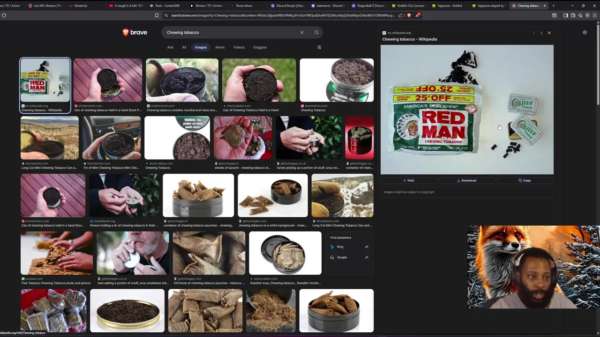Viewport: 600px width, 337px height.
Task: Select the Red Man Wikipedia thumbnail
Action: click(45, 80)
